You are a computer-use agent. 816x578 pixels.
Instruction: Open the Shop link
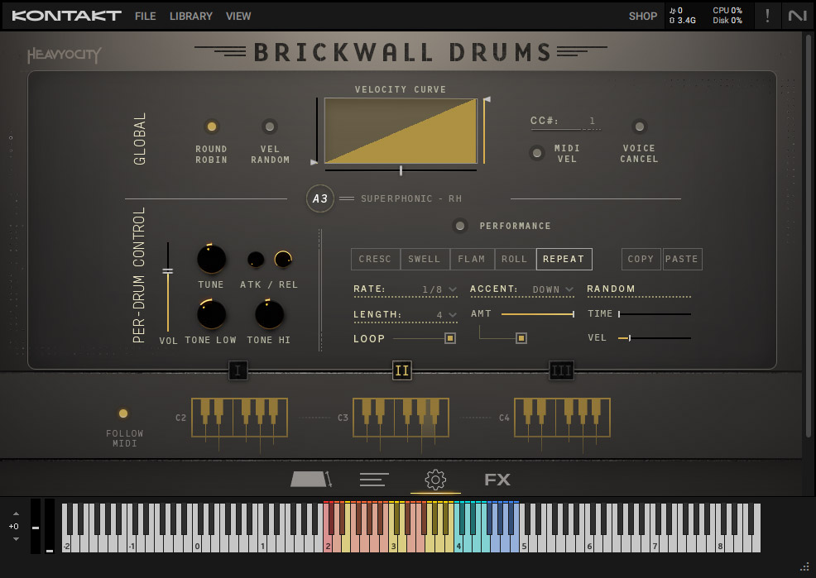(643, 16)
